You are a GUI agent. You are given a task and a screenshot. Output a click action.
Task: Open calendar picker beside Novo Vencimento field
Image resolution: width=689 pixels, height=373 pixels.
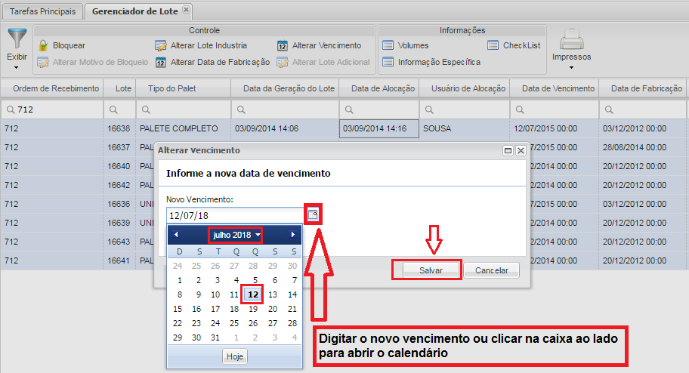313,215
